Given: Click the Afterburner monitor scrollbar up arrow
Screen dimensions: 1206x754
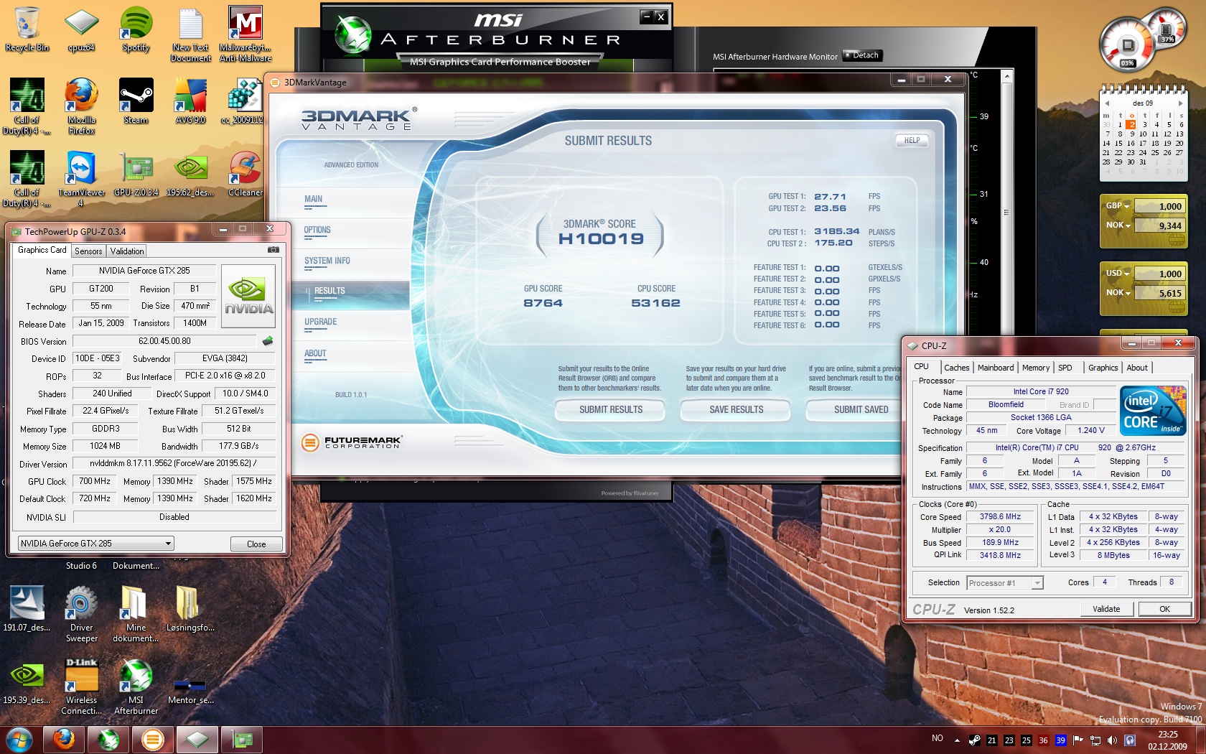Looking at the screenshot, I should (x=1007, y=75).
